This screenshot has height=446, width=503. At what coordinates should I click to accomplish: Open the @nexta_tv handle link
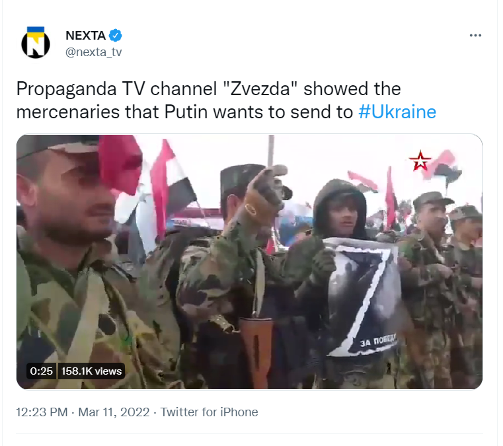[x=94, y=52]
